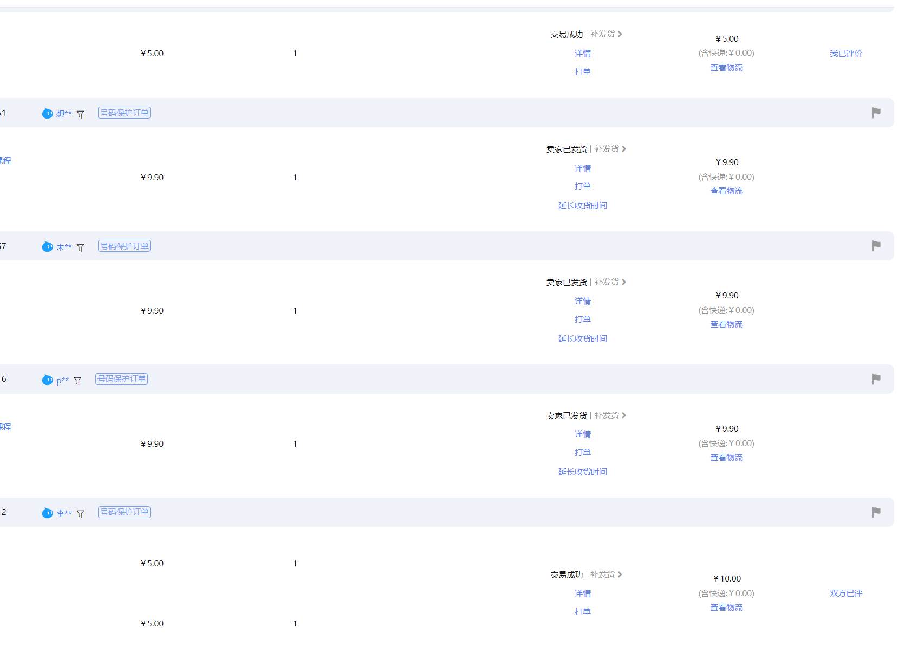This screenshot has height=653, width=899.
Task: Filter orders by buyer p**
Action: point(77,380)
